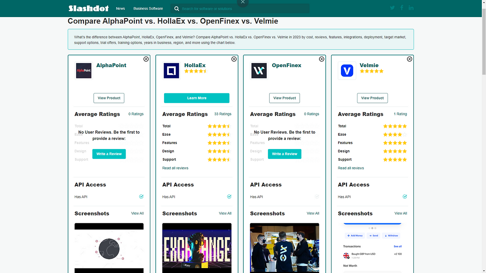This screenshot has width=486, height=273.
Task: Click OpenFinex Has API greyed checkmark
Action: [x=317, y=196]
